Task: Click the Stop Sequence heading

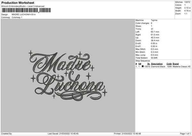Action: pyautogui.click(x=143, y=61)
